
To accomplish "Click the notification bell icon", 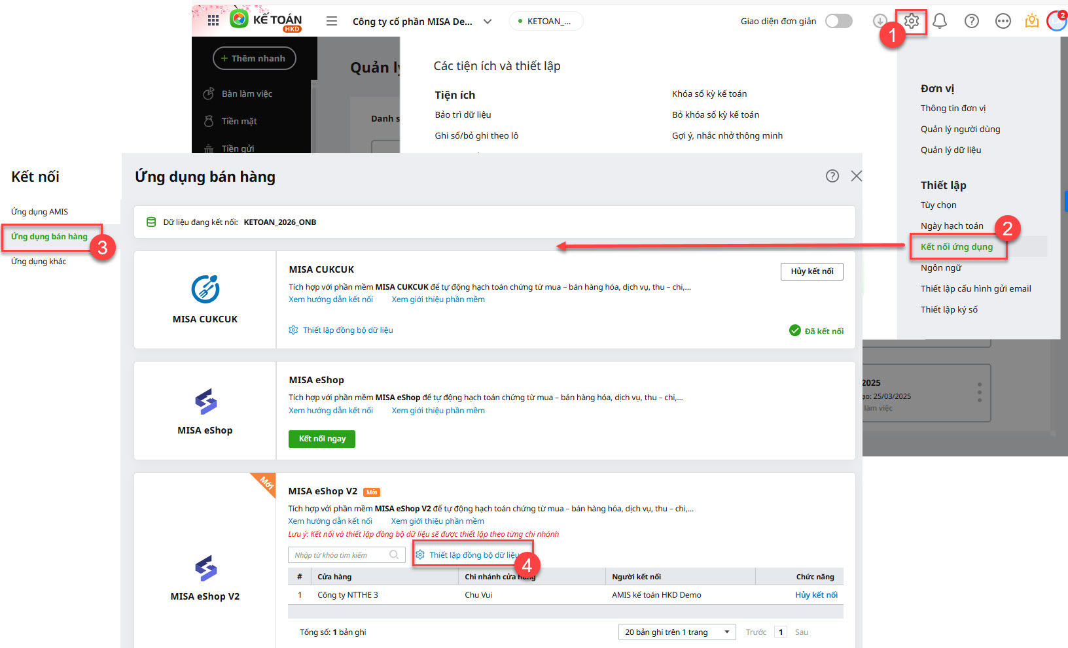I will pos(940,22).
